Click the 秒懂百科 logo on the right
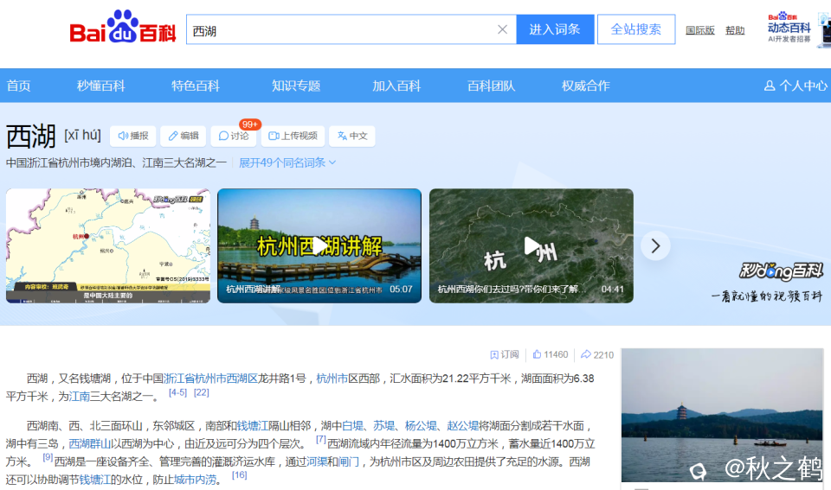Viewport: 831px width, 490px height. 781,271
